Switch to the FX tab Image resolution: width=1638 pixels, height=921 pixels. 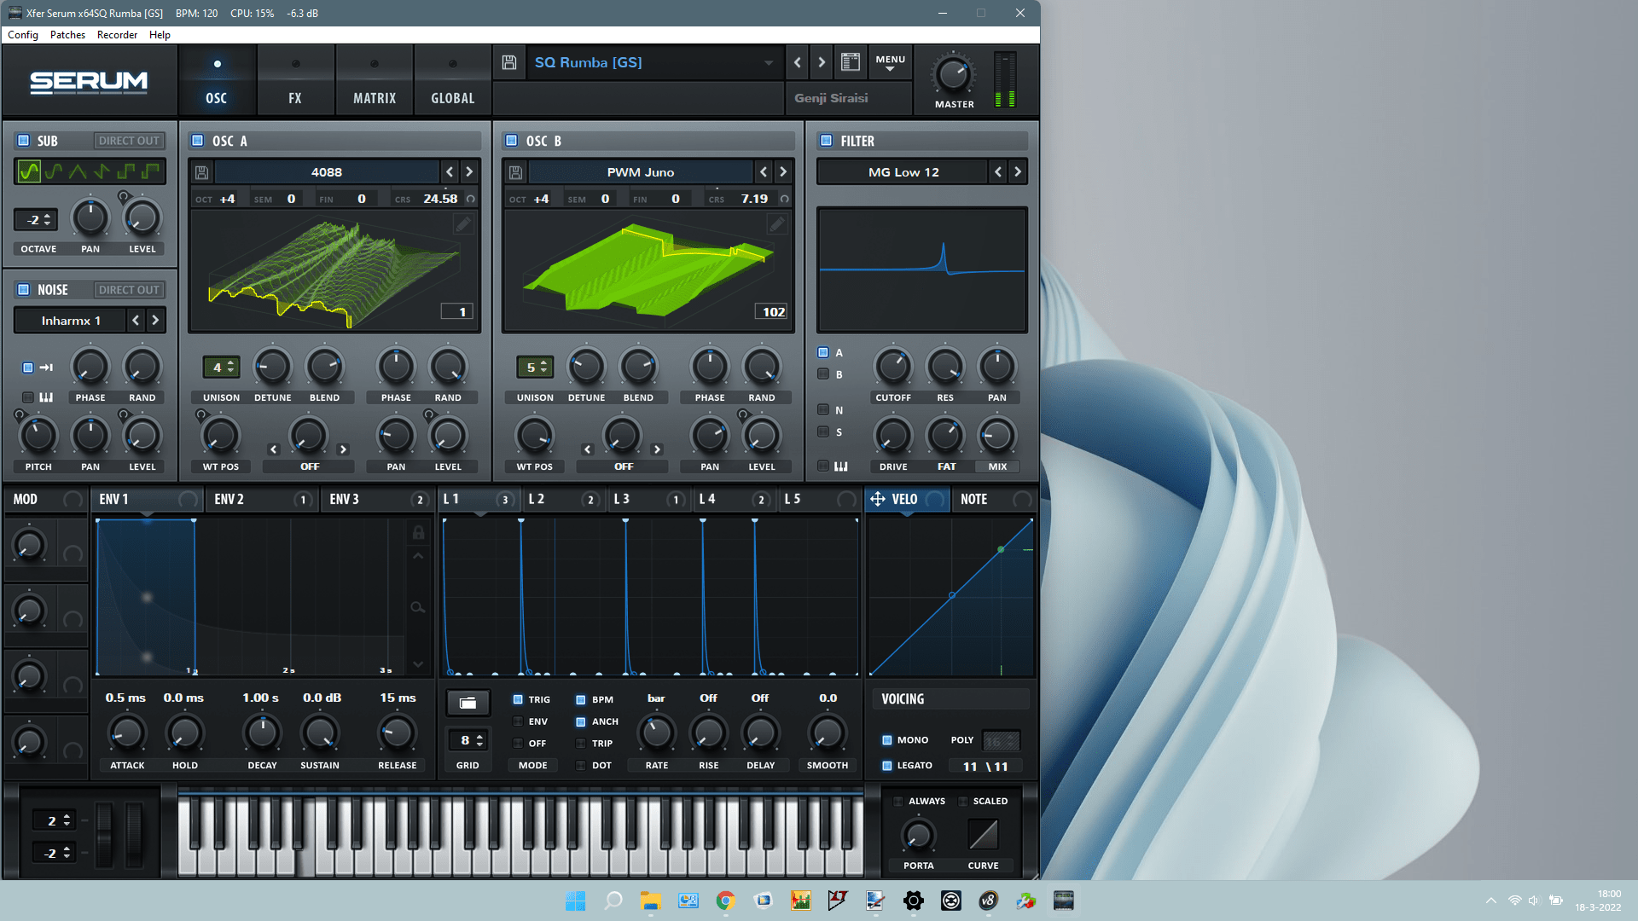pos(295,81)
